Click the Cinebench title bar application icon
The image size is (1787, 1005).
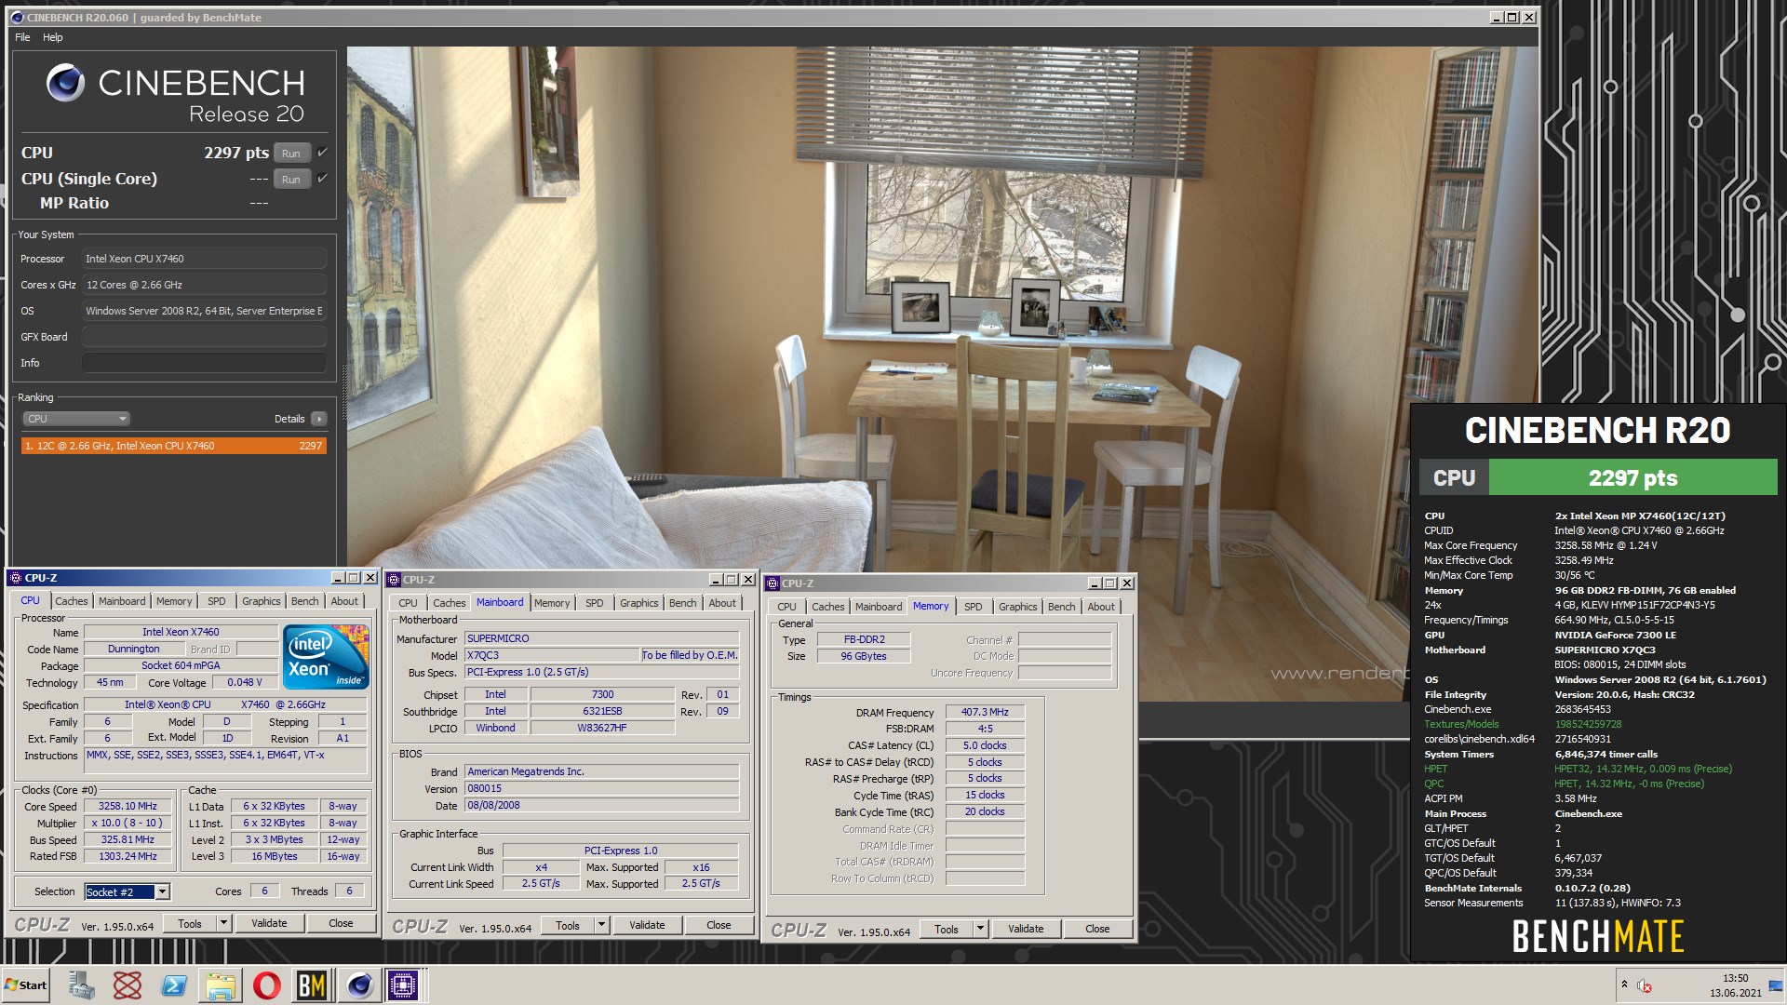tap(17, 17)
